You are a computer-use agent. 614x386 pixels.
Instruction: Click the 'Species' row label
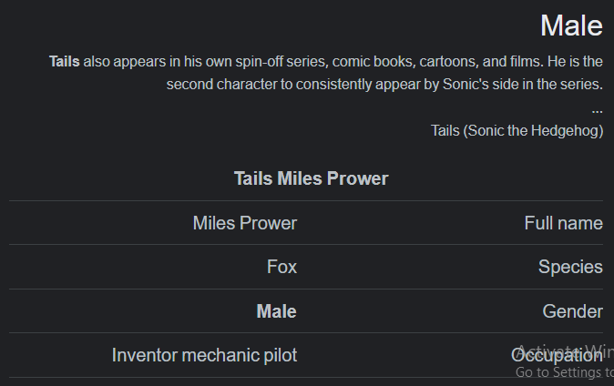click(570, 267)
